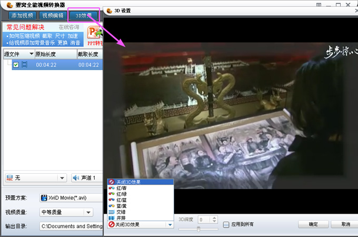Click the 3D preview video image

231,115
